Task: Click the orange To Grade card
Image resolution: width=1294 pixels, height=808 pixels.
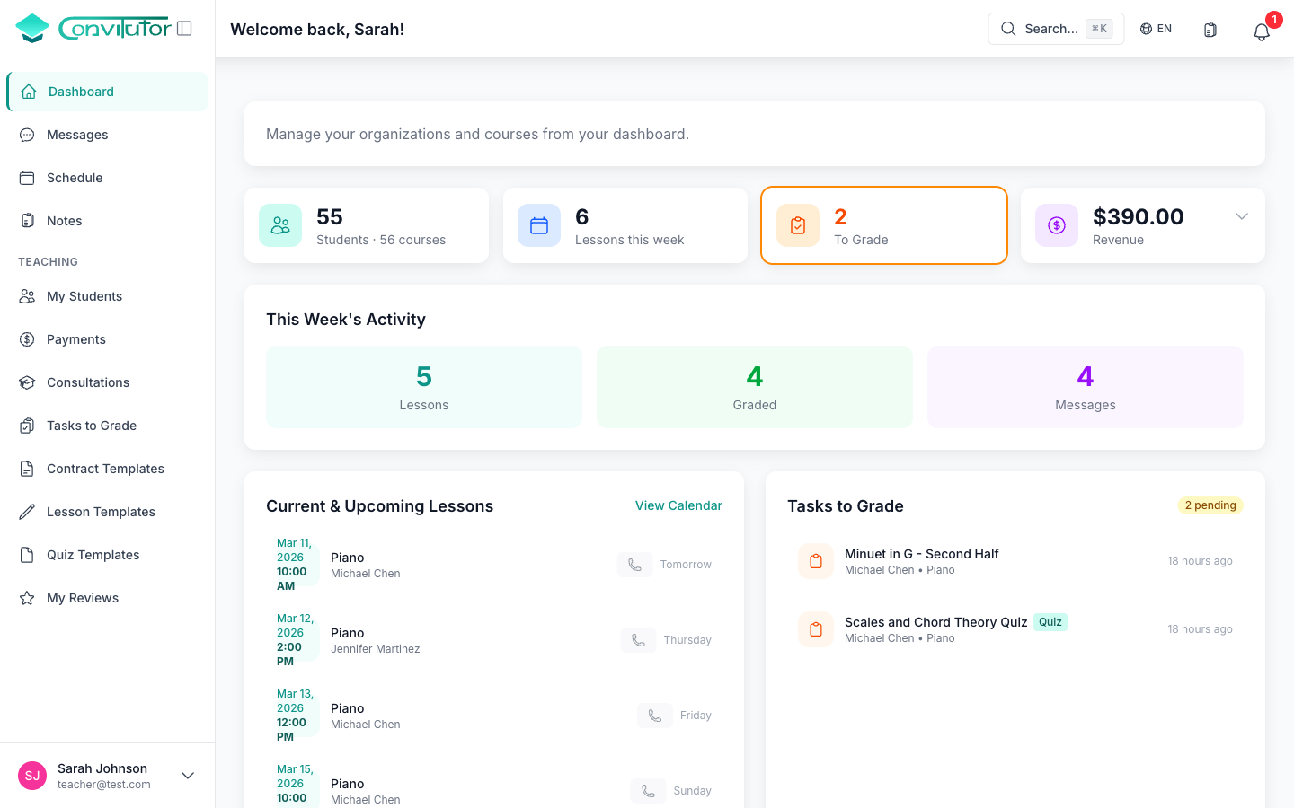Action: click(x=883, y=225)
